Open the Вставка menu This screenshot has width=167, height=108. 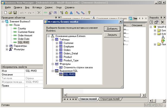[37, 8]
